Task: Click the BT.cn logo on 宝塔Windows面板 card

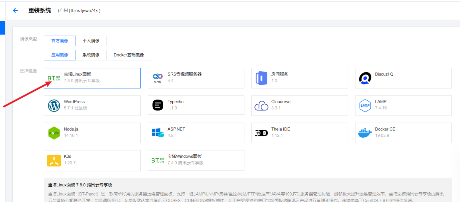Action: (x=158, y=160)
